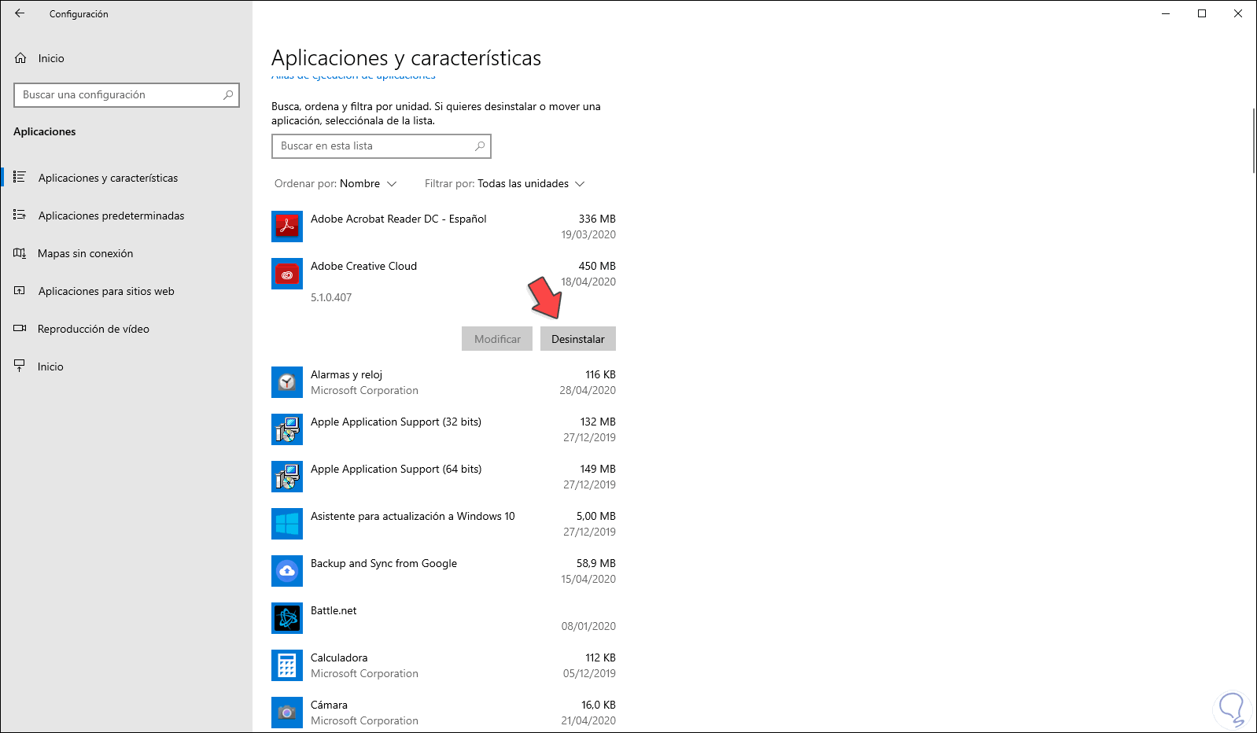The width and height of the screenshot is (1257, 733).
Task: Click the 336 MB size of Adobe Acrobat Reader
Action: tap(597, 219)
